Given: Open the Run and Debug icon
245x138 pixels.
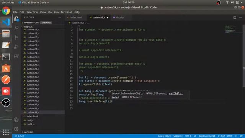Looking at the screenshot, I should (x=16, y=47).
